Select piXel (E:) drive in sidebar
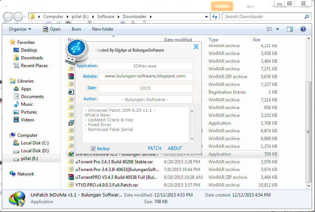 pyautogui.click(x=31, y=159)
